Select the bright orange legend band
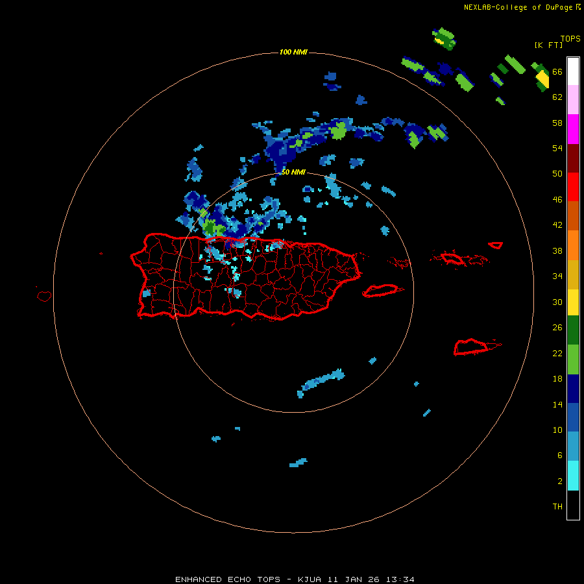 [x=573, y=245]
